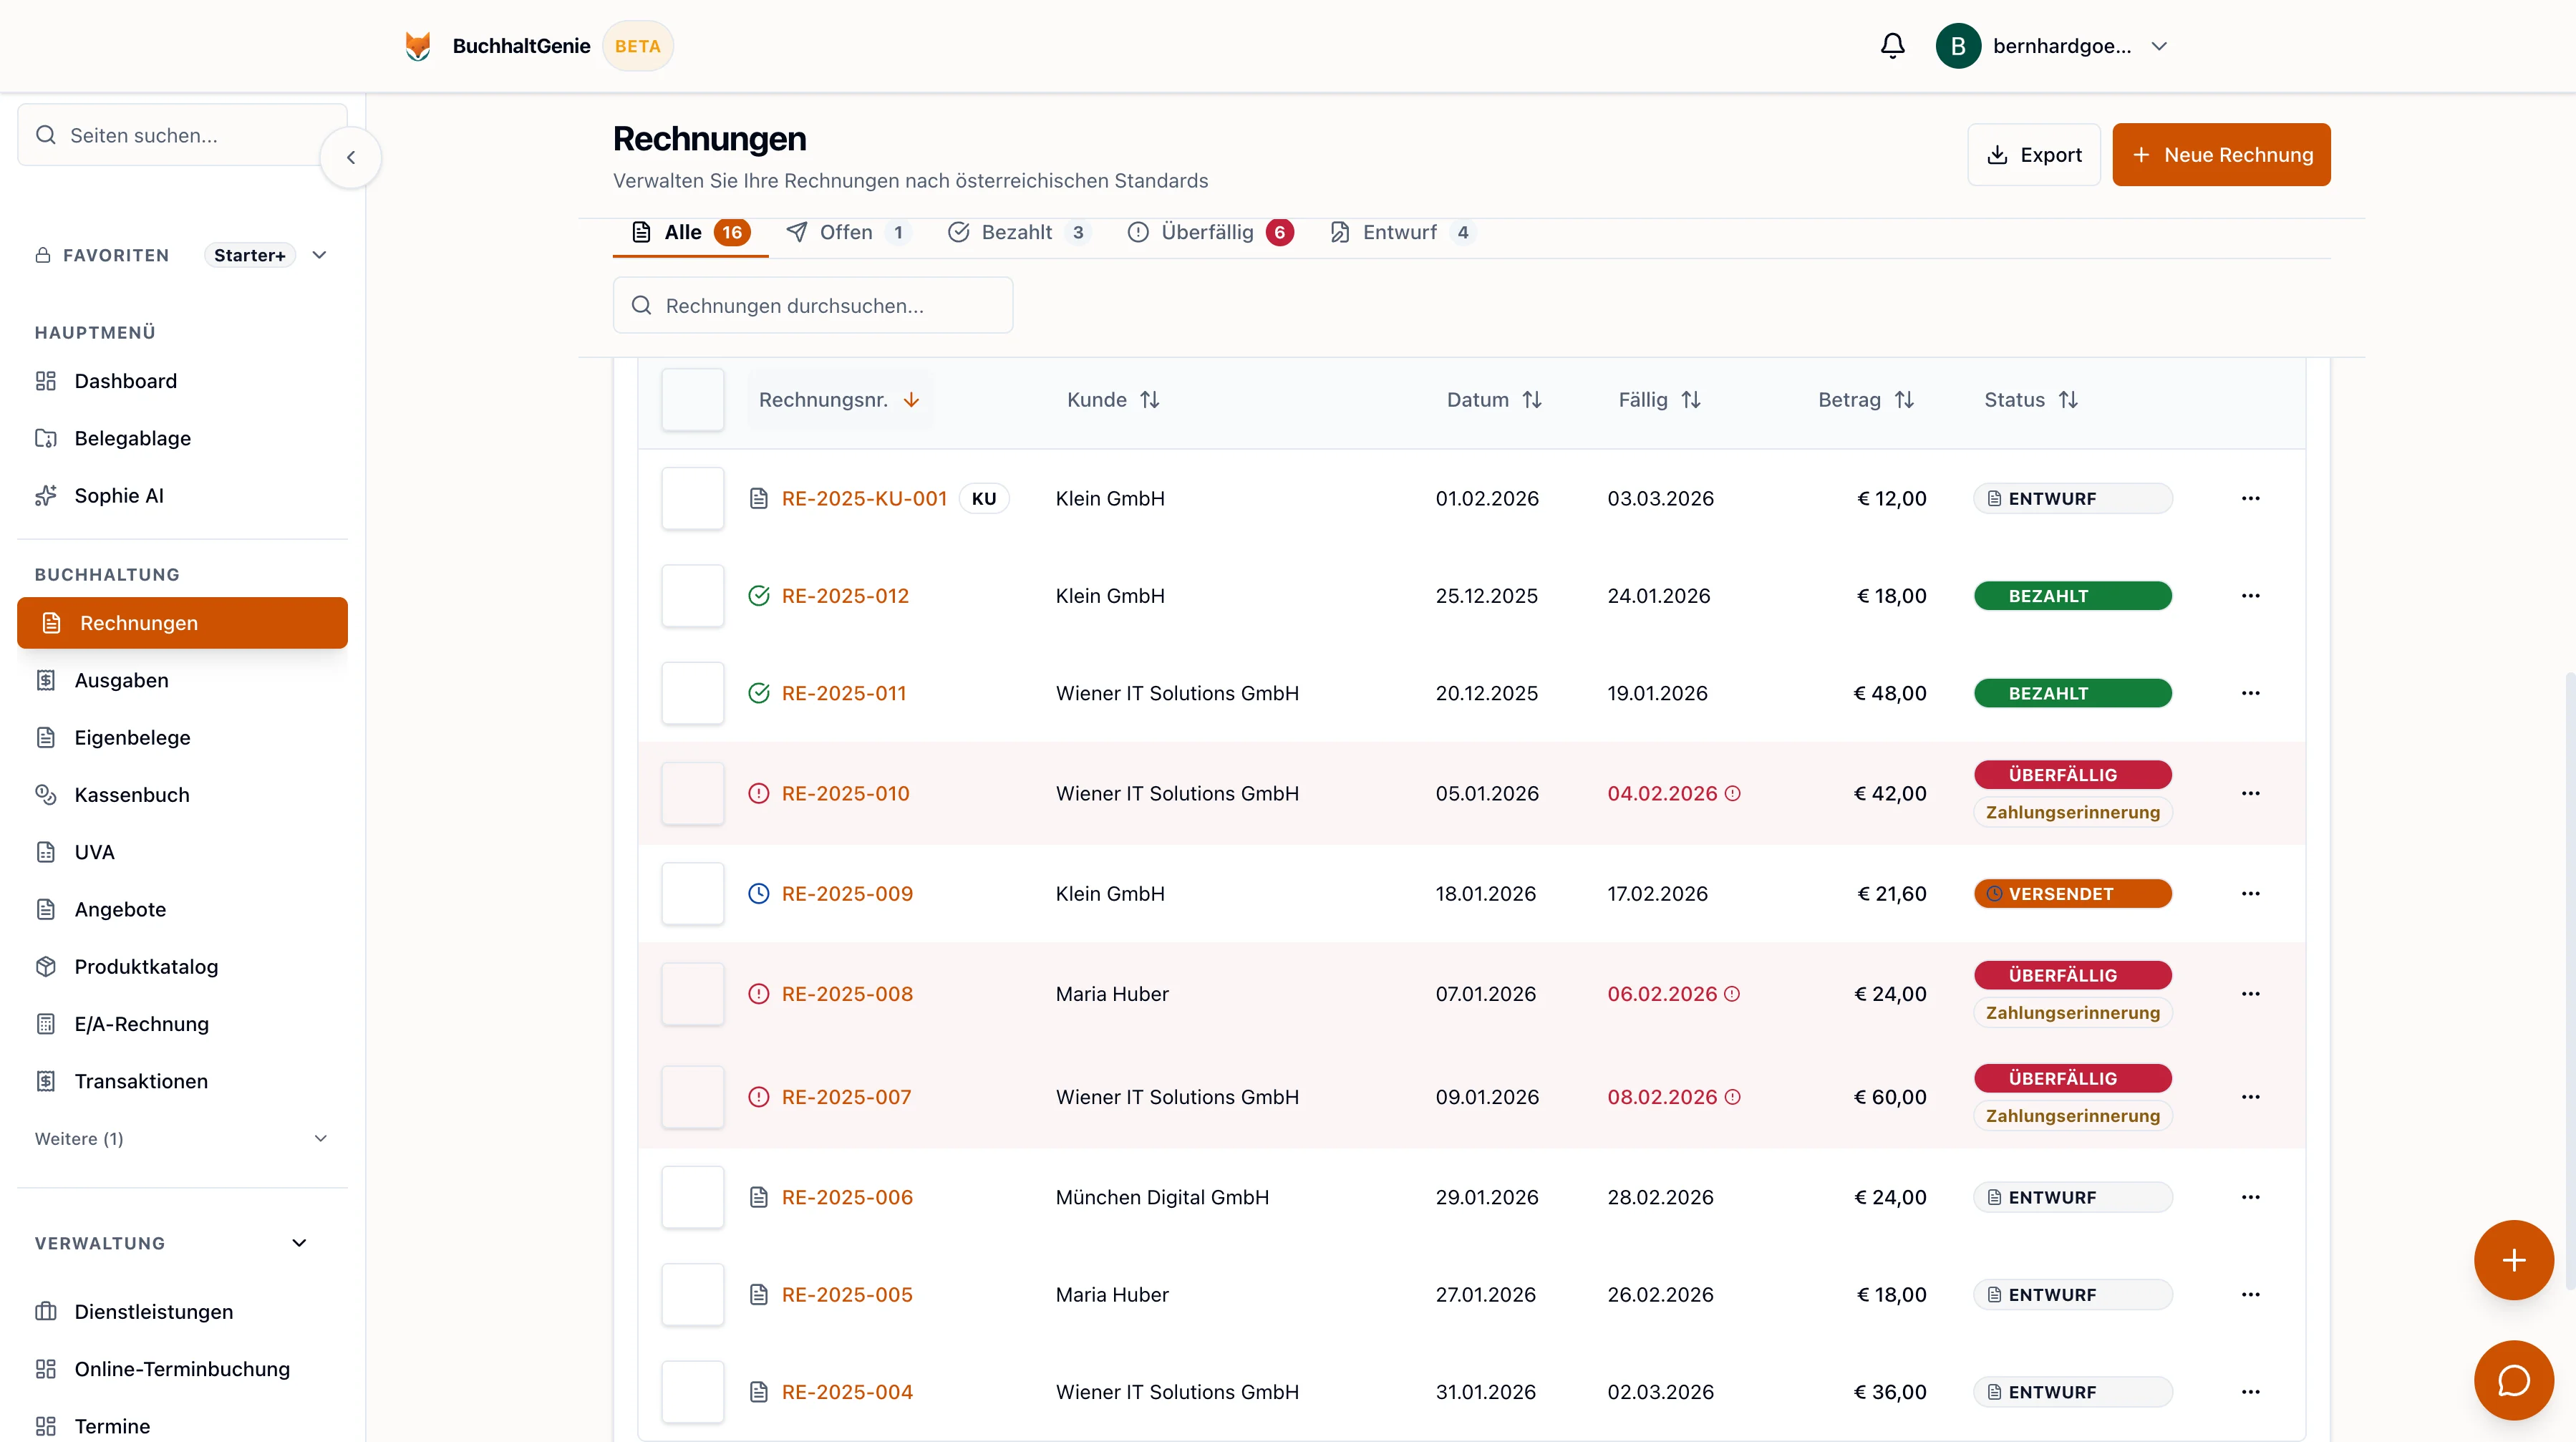The image size is (2576, 1442).
Task: Click the notification bell icon
Action: (x=1892, y=46)
